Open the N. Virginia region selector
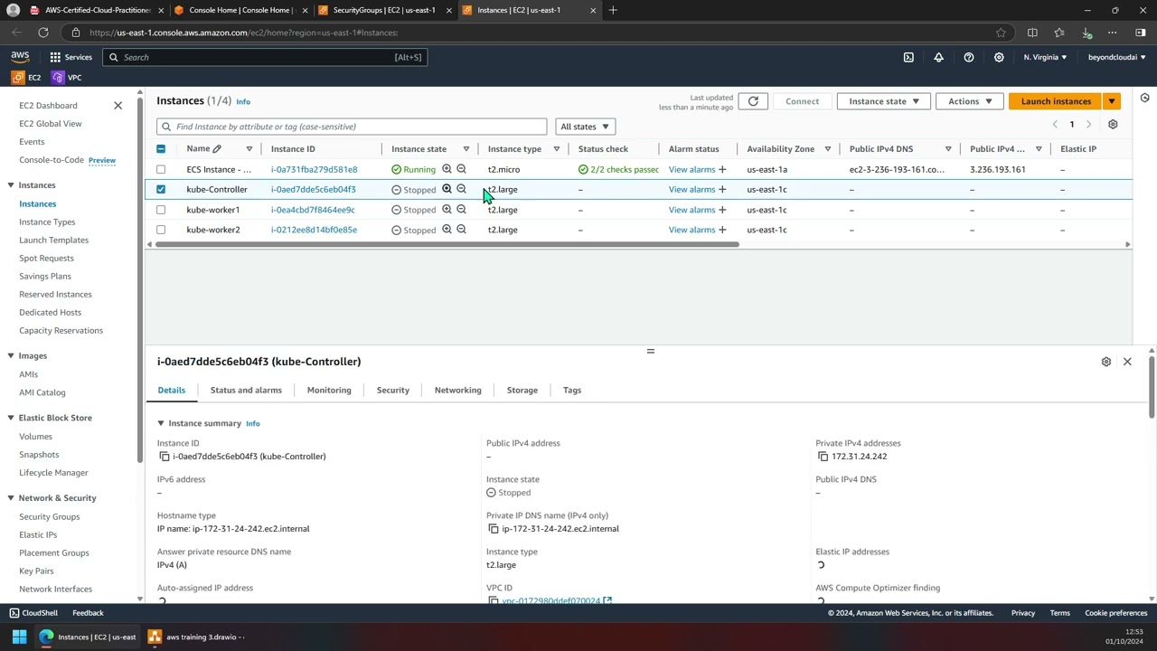The width and height of the screenshot is (1157, 651). click(x=1045, y=57)
